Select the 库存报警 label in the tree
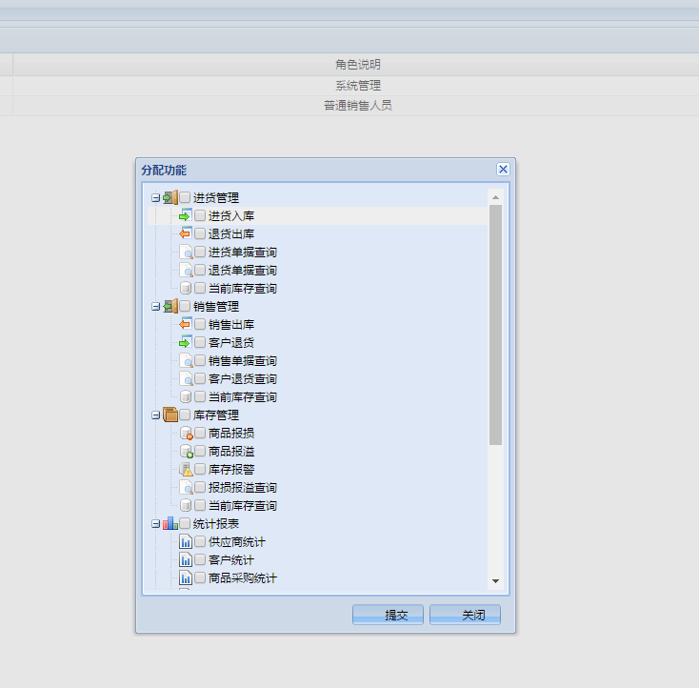 pyautogui.click(x=231, y=470)
